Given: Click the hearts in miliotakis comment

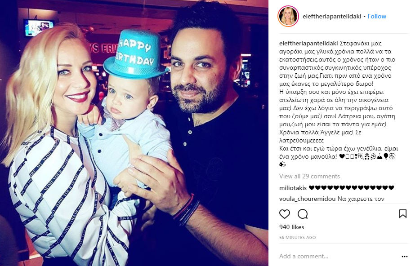Looking at the screenshot, I should 351,188.
